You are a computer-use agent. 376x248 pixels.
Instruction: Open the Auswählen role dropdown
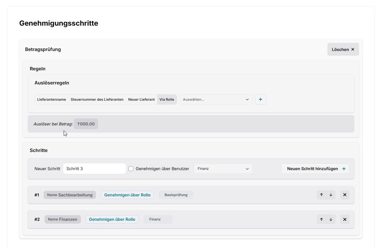click(x=215, y=99)
